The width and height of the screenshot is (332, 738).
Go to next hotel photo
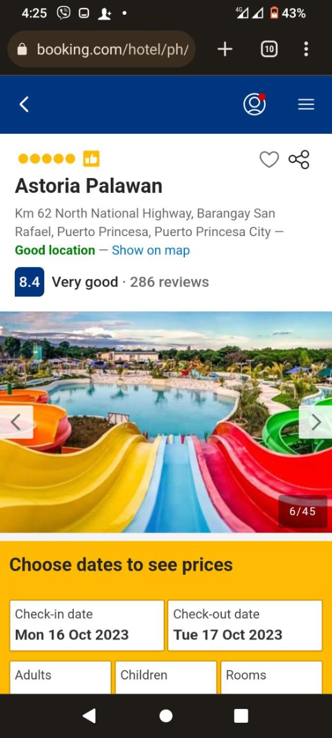pos(316,422)
